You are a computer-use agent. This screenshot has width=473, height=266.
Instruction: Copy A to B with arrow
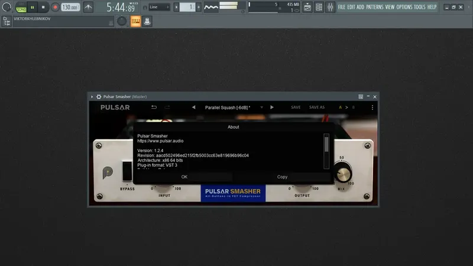346,108
